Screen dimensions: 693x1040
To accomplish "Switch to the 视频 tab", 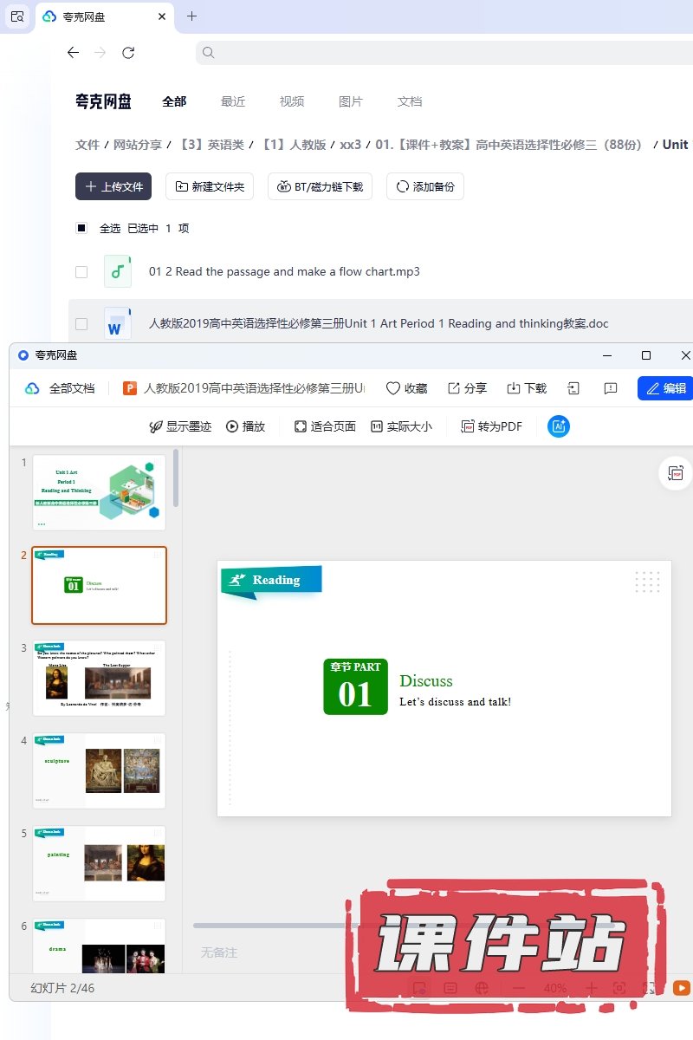I will click(292, 101).
